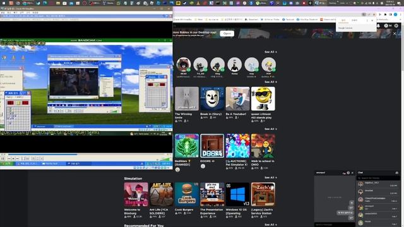404x227 pixels.
Task: Click See All above the Bedwars row
Action: [271, 129]
